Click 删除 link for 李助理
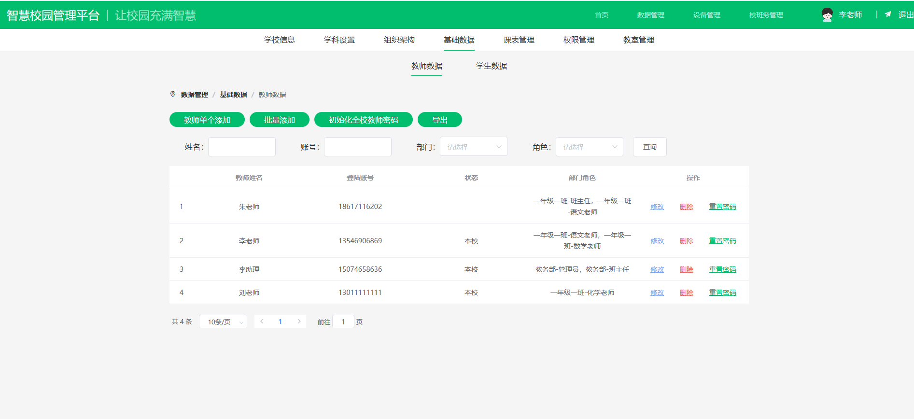Screen dimensions: 914x419 tap(686, 269)
